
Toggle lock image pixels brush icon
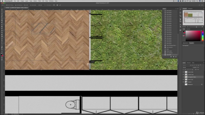point(187,70)
